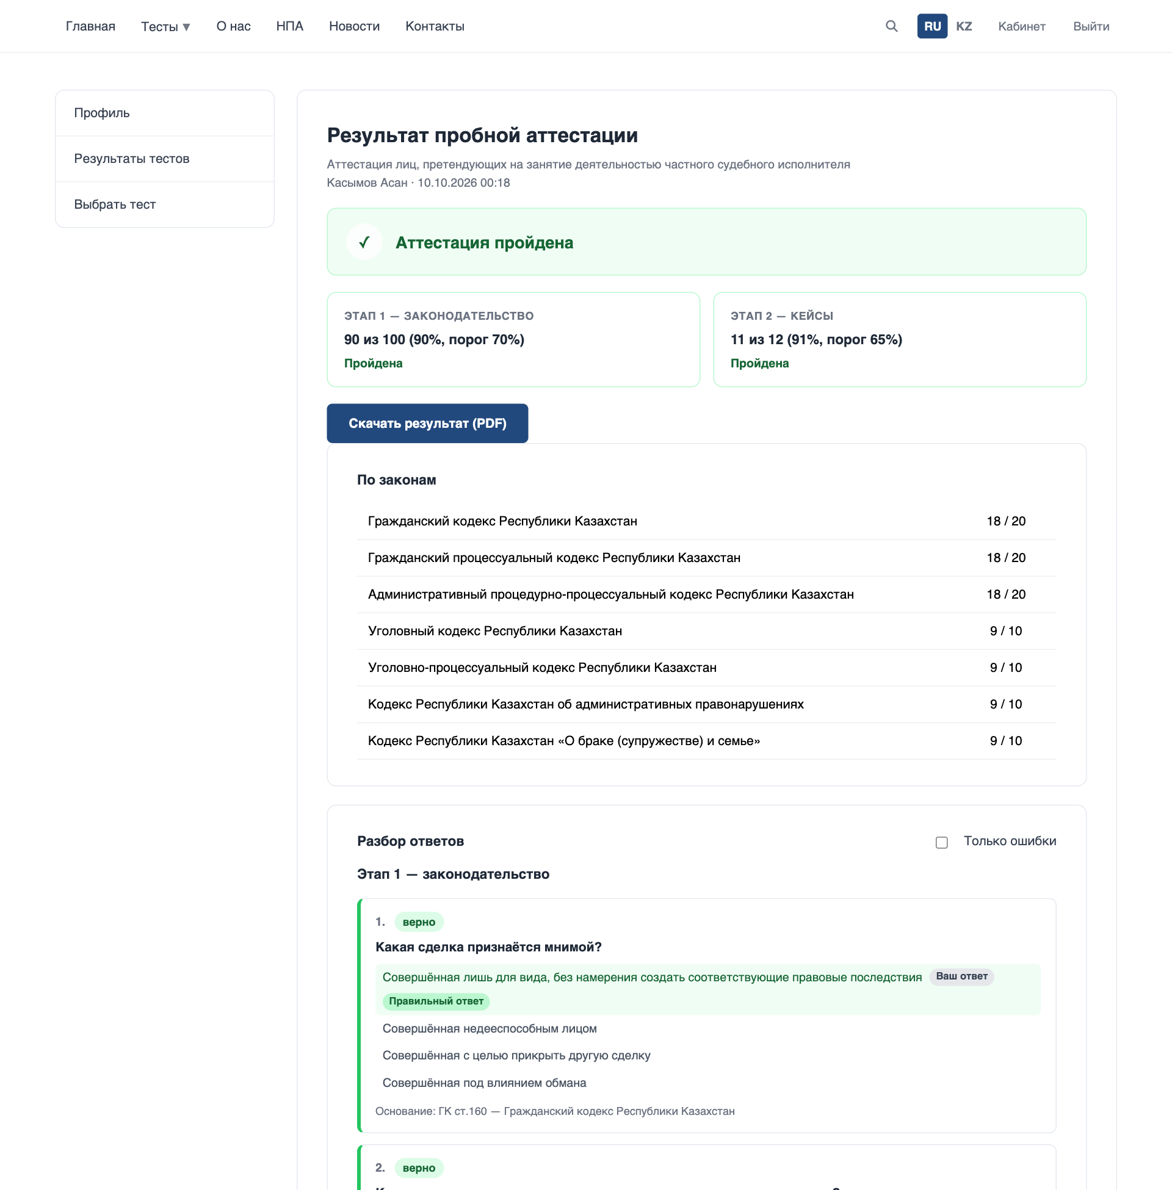Click the Правильный ответ tag
The width and height of the screenshot is (1172, 1190).
[436, 1001]
